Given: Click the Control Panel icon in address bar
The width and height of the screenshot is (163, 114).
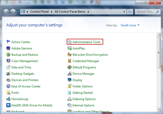Looking at the screenshot, I should coord(23,11).
